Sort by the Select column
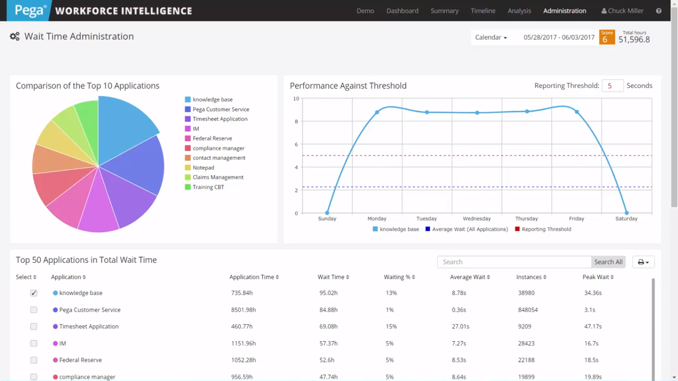678x381 pixels. pos(26,277)
